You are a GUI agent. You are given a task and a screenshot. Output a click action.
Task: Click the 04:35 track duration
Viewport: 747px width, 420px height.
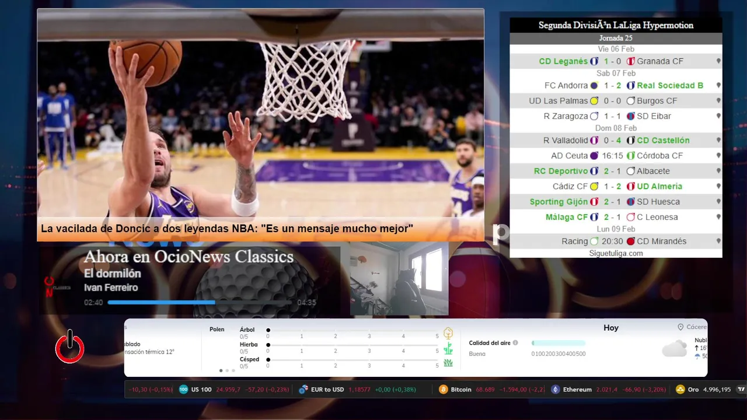click(x=306, y=303)
